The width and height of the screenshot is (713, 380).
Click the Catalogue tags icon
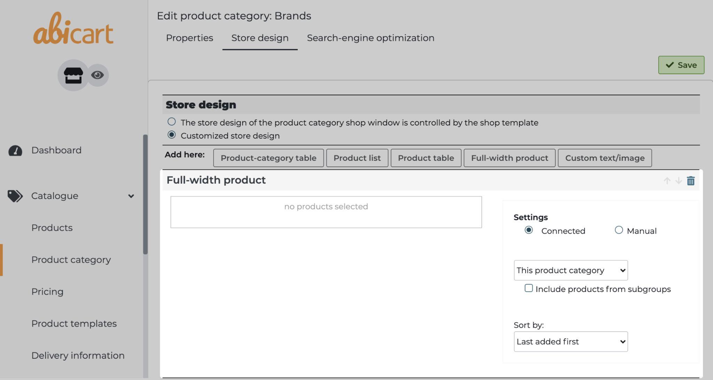tap(15, 196)
